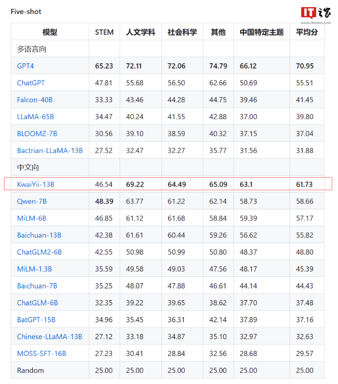Click the MiLM-6B link
This screenshot has width=338, height=384.
32,218
